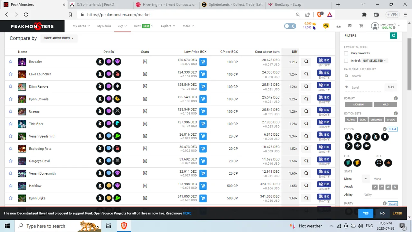Favorite Lava Launcher with star
Viewport: 412px width, 232px height.
(11, 74)
